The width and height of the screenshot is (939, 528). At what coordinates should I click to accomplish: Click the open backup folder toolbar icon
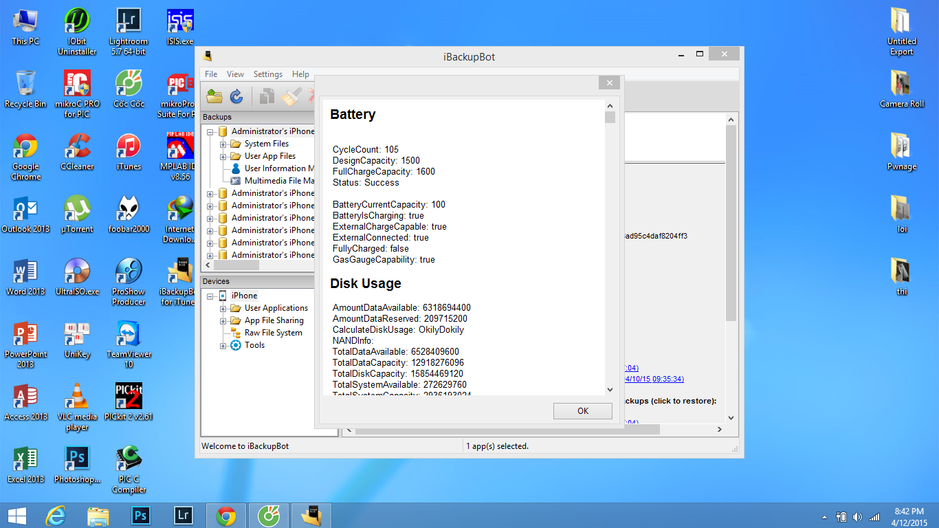(214, 97)
